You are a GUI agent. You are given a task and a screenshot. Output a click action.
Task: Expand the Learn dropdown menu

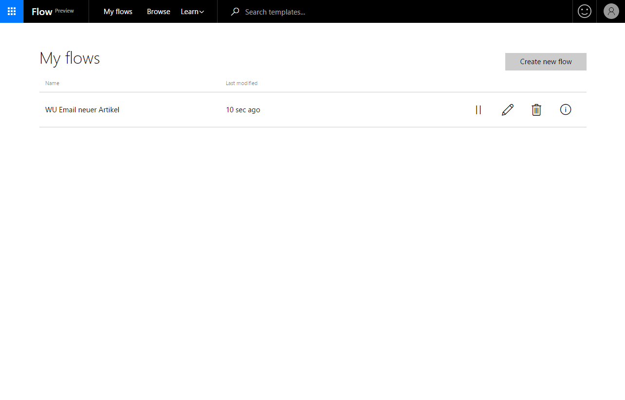(192, 12)
